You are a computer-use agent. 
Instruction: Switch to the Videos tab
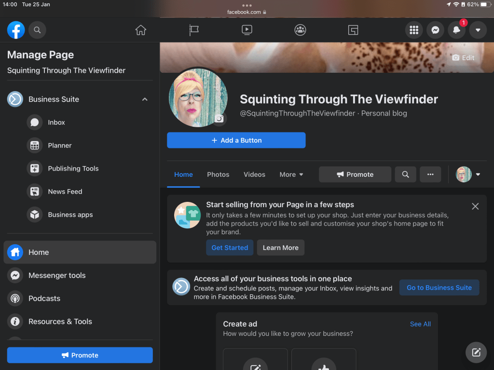pyautogui.click(x=254, y=174)
